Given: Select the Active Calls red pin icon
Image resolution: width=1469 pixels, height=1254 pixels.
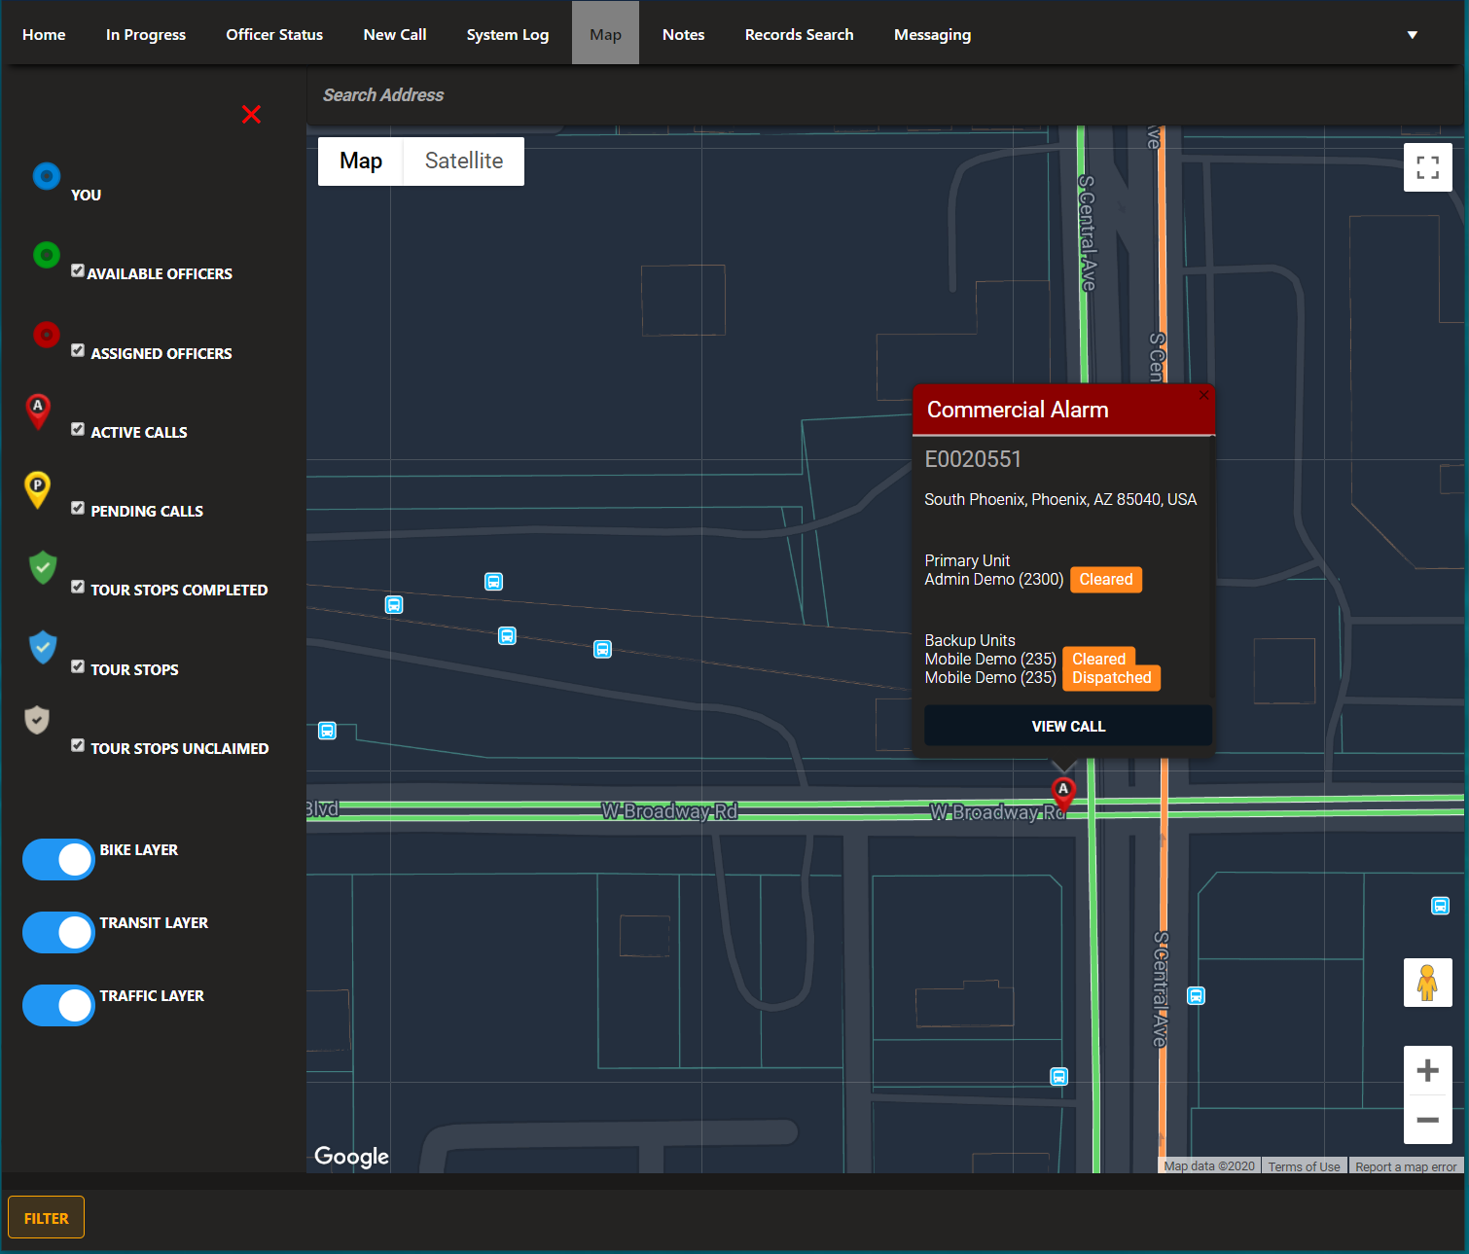Looking at the screenshot, I should click(38, 412).
